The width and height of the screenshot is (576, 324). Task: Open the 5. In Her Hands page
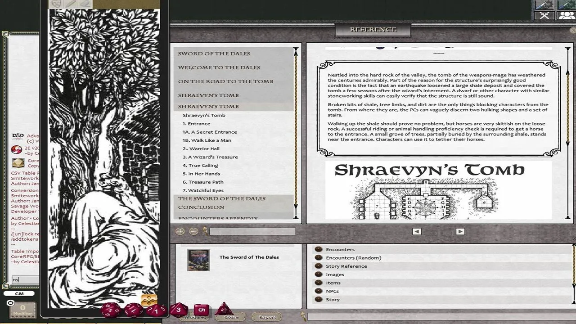201,174
